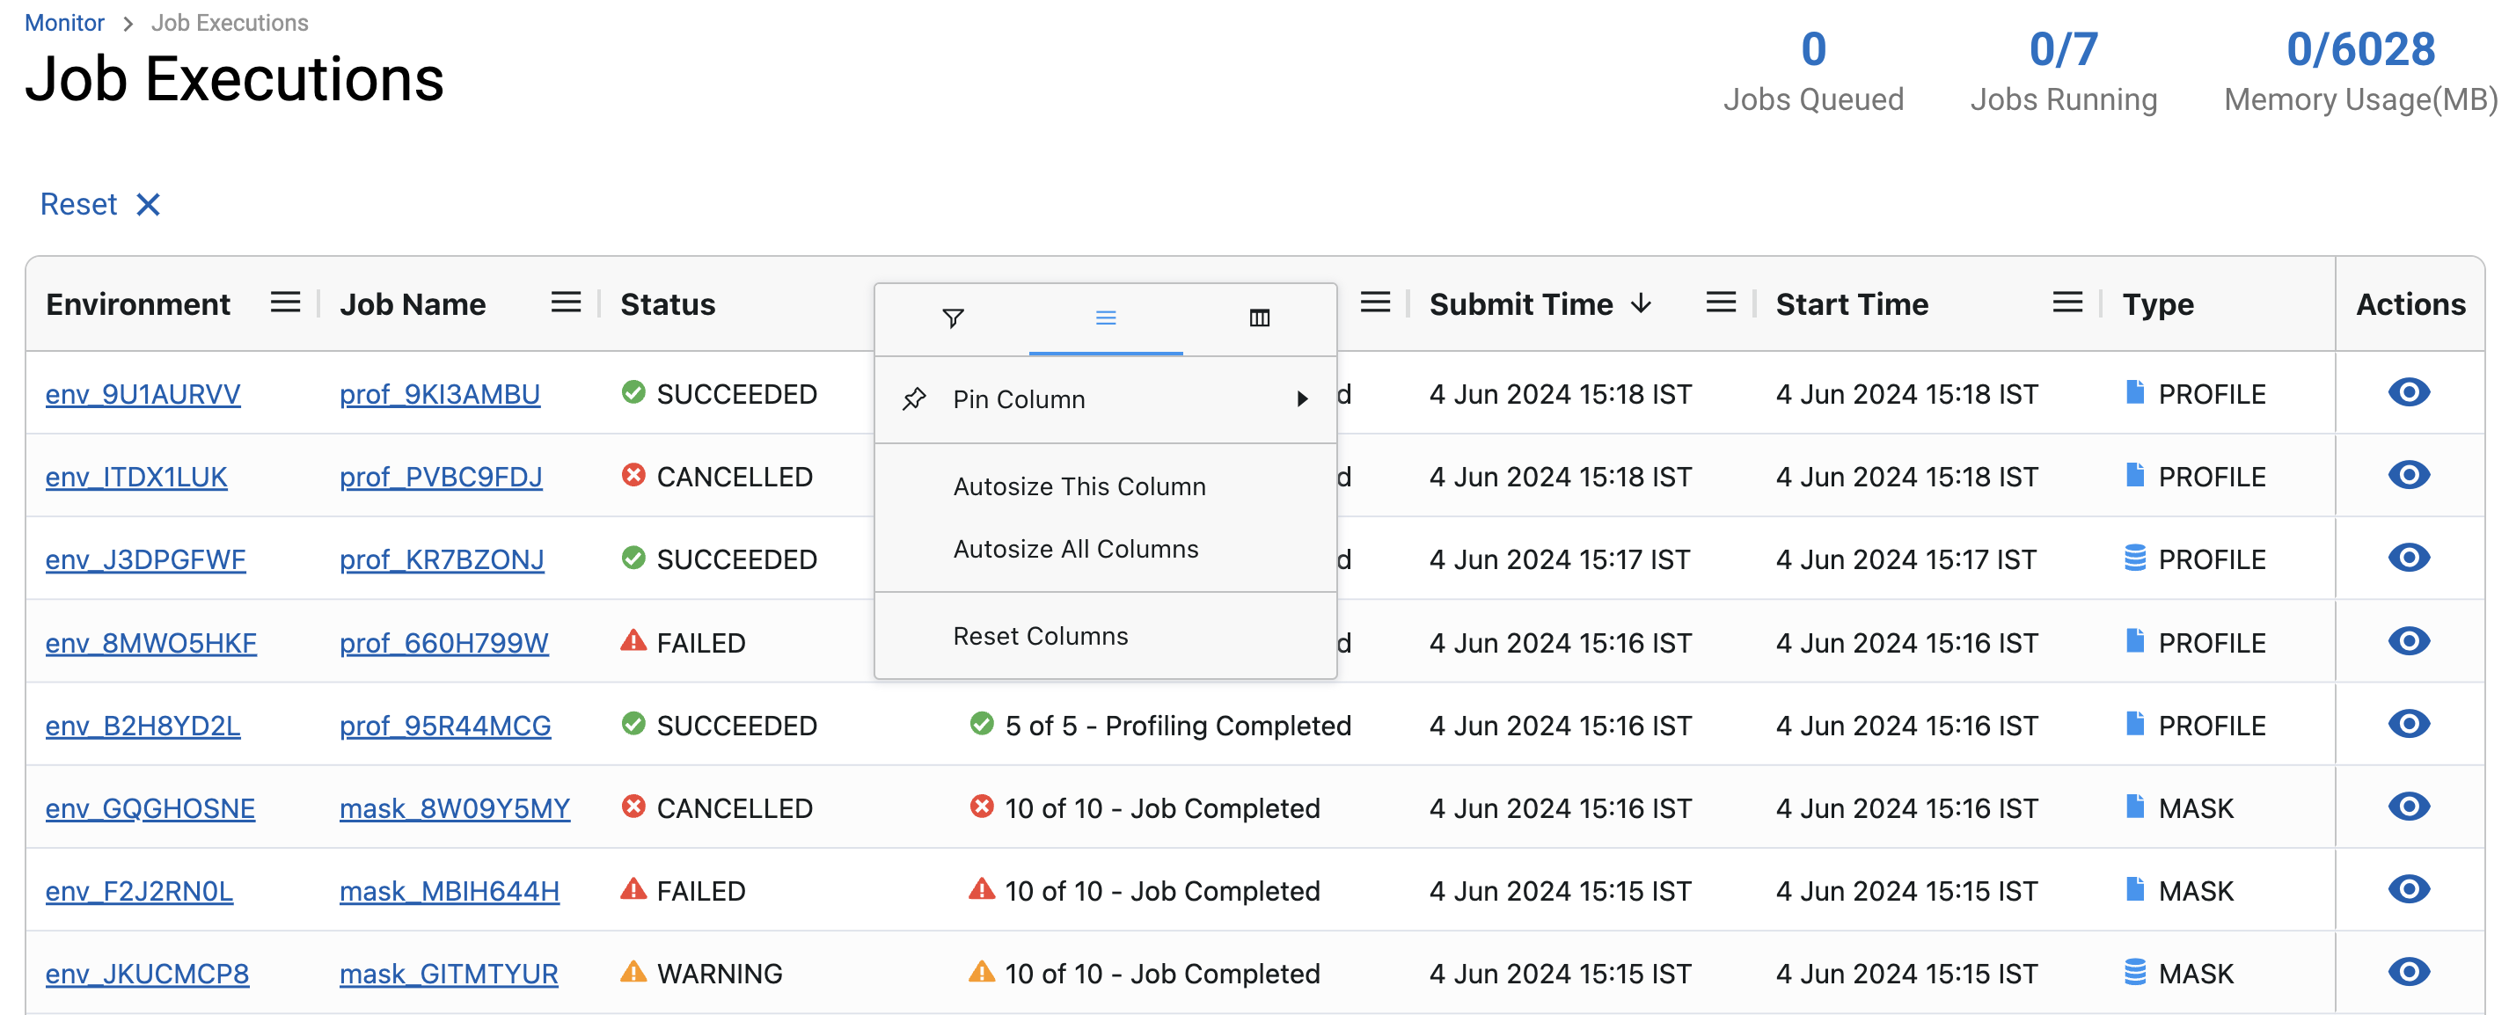
Task: Open env_J3DPGFWF environment link
Action: pyautogui.click(x=145, y=559)
